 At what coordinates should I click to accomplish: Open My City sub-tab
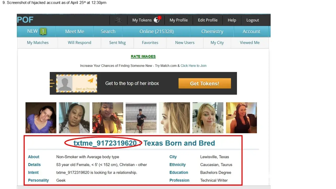tap(217, 43)
